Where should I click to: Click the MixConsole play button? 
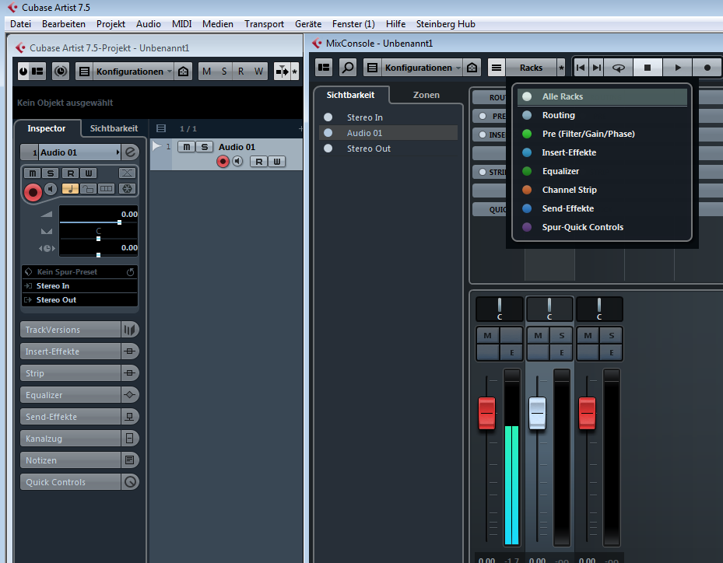pyautogui.click(x=677, y=68)
